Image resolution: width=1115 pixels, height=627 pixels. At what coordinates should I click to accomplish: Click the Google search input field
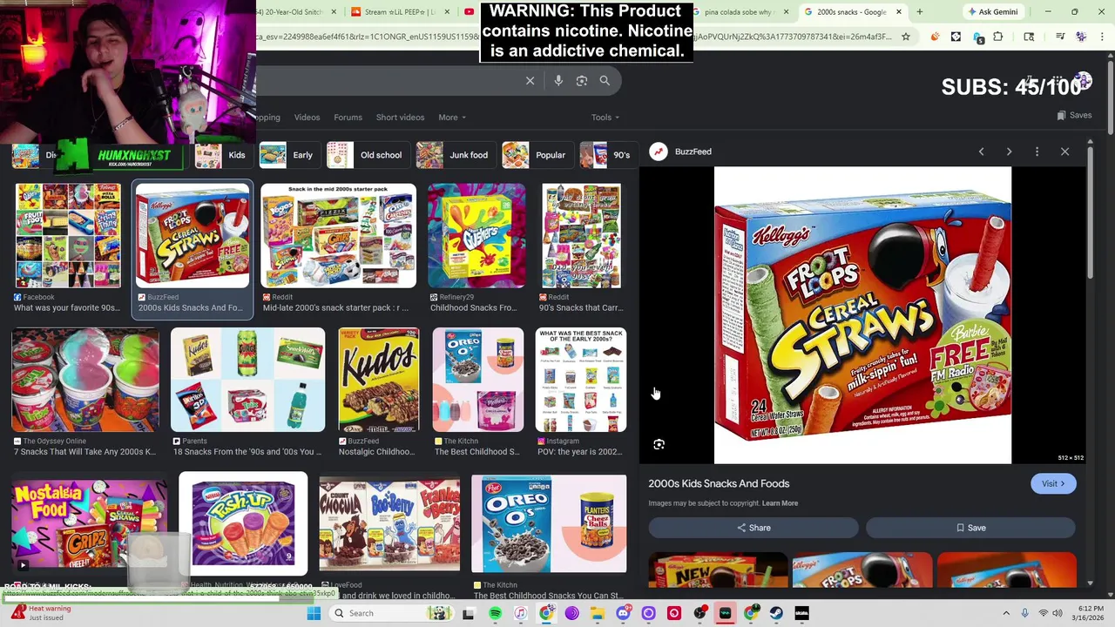click(388, 80)
